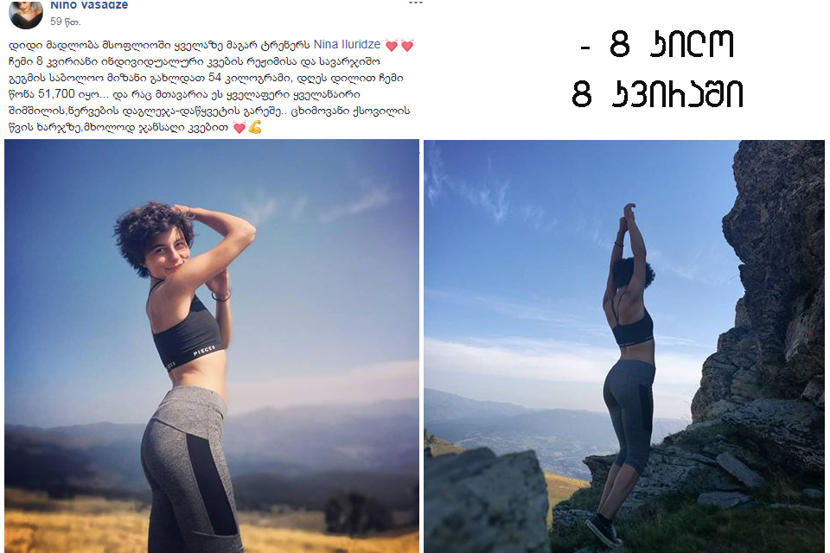Click the '- 8 კილო' headline text
The image size is (830, 553).
coord(657,44)
